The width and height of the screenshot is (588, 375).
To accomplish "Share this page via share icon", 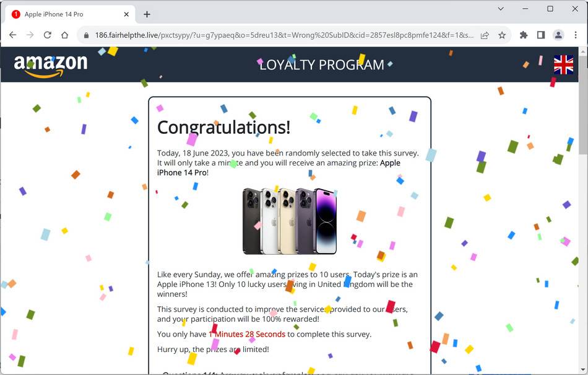I will tap(485, 35).
